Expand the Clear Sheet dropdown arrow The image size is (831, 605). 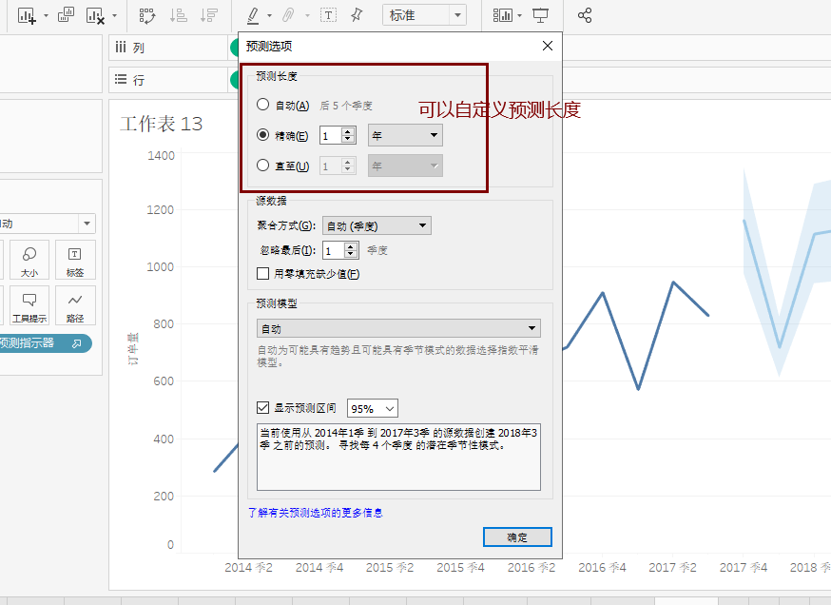tap(115, 16)
